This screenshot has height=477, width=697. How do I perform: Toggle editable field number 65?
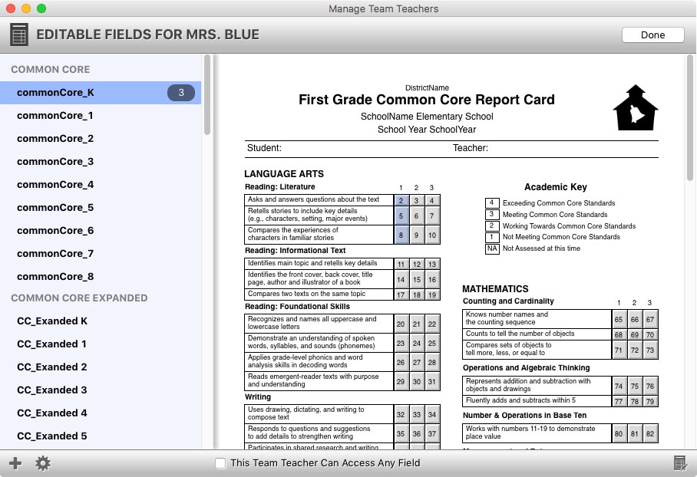pyautogui.click(x=619, y=319)
